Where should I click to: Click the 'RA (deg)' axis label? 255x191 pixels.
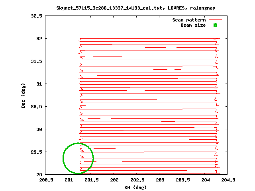coord(135,187)
